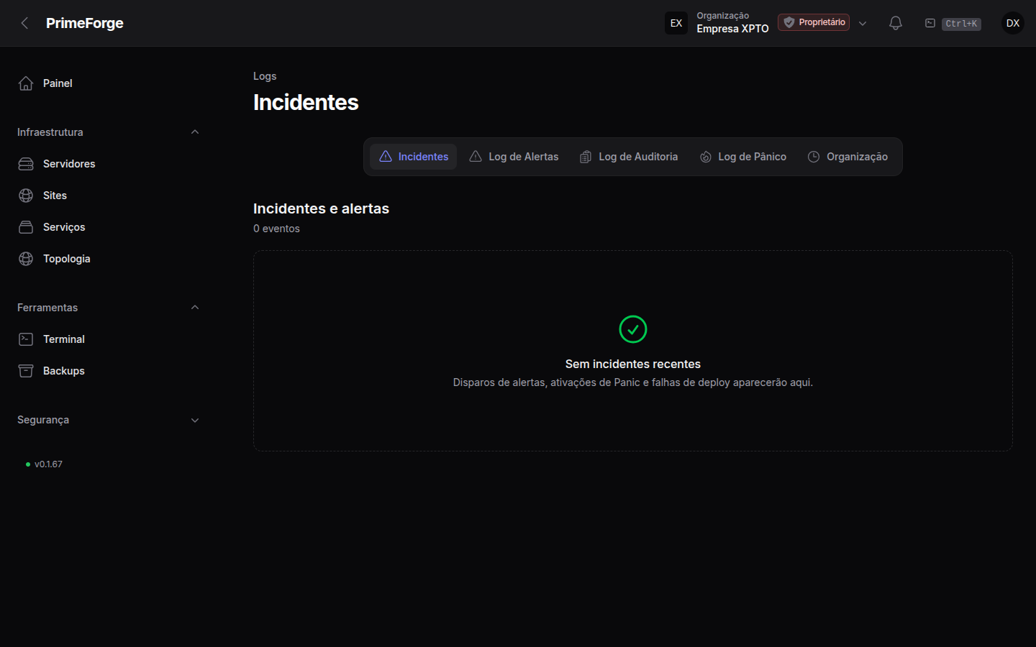Click the Serviços icon
This screenshot has width=1036, height=647.
pyautogui.click(x=26, y=227)
